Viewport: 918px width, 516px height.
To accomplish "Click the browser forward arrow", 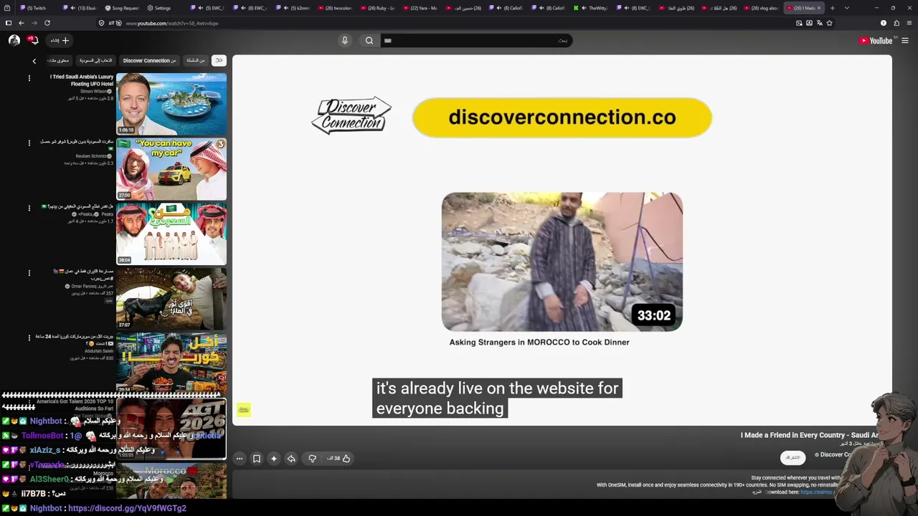I will (34, 23).
